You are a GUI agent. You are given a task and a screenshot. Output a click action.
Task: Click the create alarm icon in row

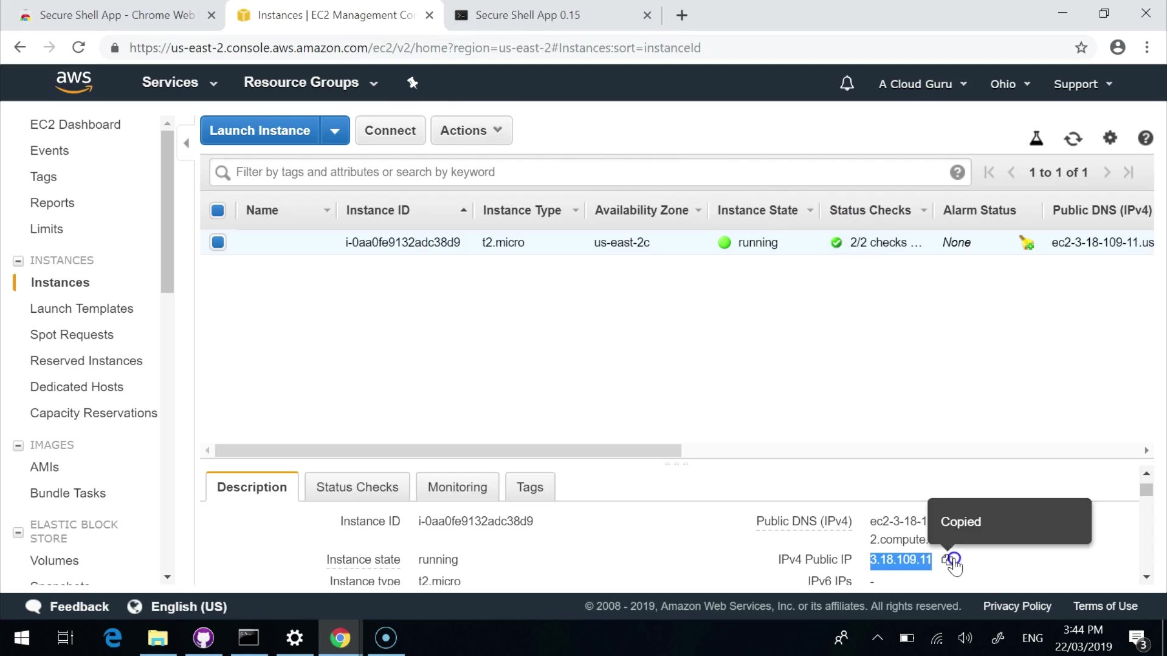[1027, 243]
